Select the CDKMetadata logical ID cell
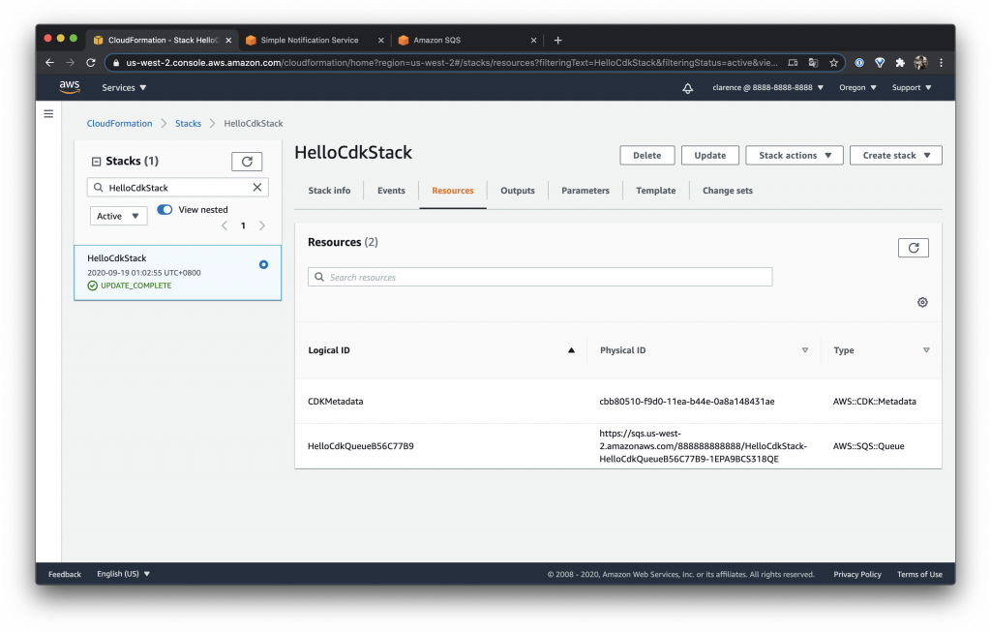The width and height of the screenshot is (991, 632). [336, 402]
